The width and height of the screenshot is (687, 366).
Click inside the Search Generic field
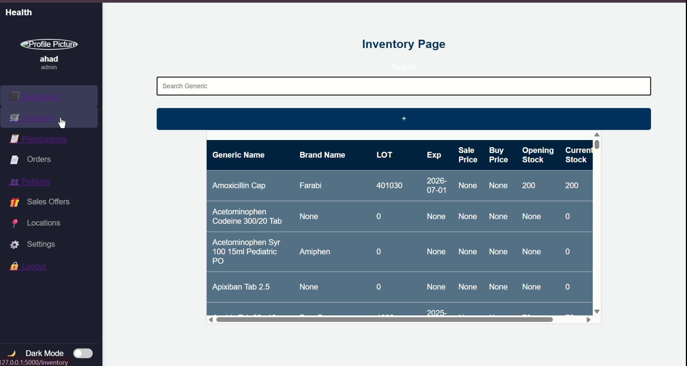[403, 86]
